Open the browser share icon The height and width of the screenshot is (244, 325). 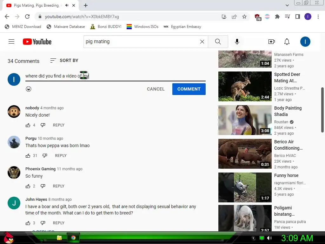pos(234,17)
